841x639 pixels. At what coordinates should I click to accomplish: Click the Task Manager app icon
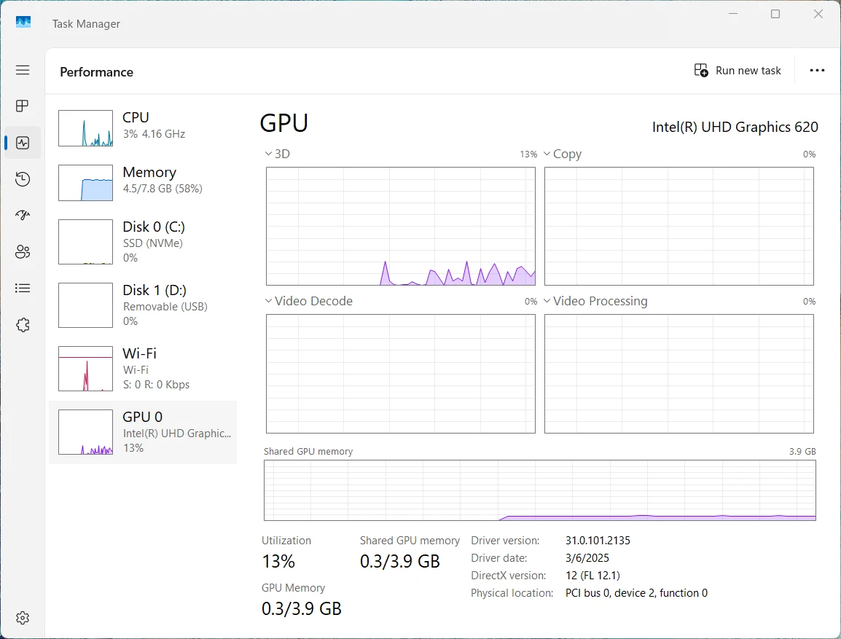coord(23,22)
